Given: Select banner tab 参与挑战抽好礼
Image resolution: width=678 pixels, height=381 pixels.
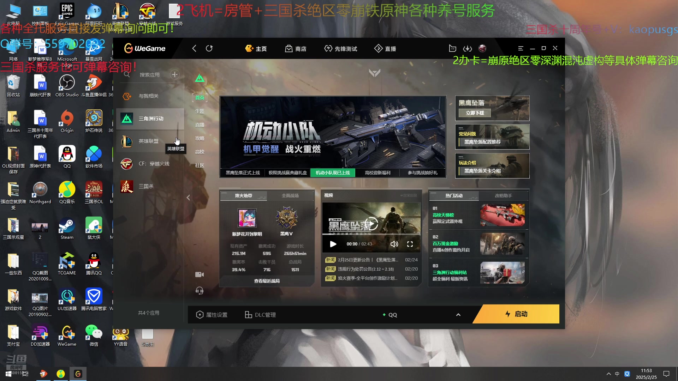Looking at the screenshot, I should (422, 173).
